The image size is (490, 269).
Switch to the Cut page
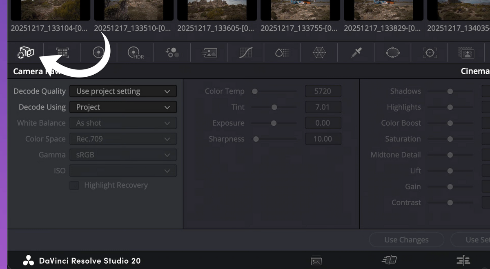tap(390, 260)
